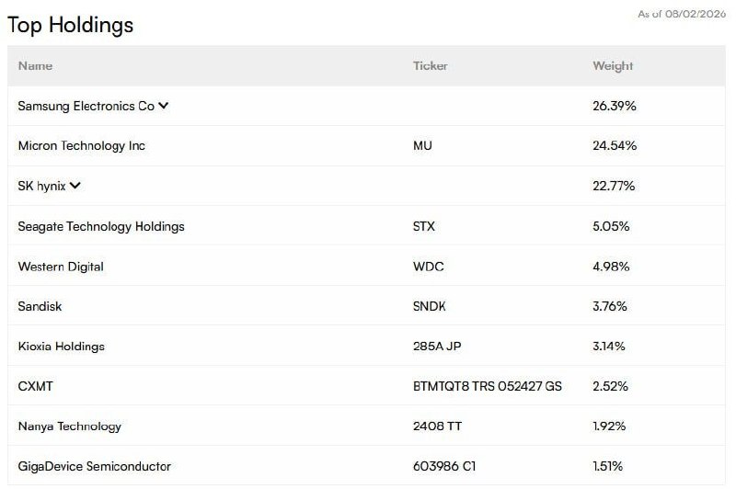Click the MU ticker cell
The width and height of the screenshot is (736, 489).
click(x=422, y=146)
